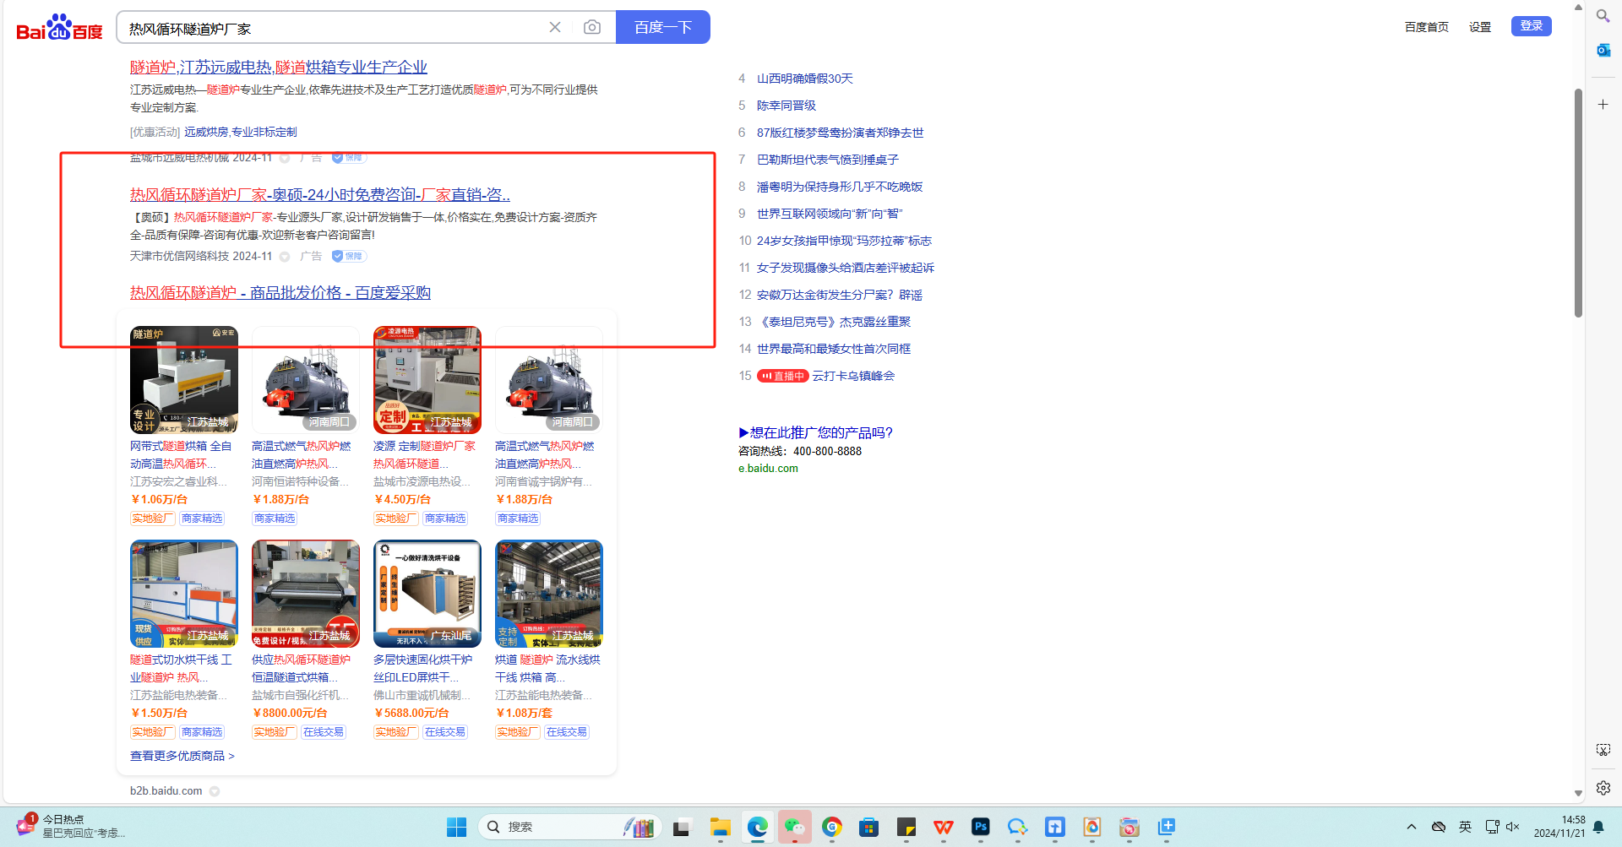1622x847 pixels.
Task: Open Microsoft Store from the taskbar
Action: click(x=868, y=827)
